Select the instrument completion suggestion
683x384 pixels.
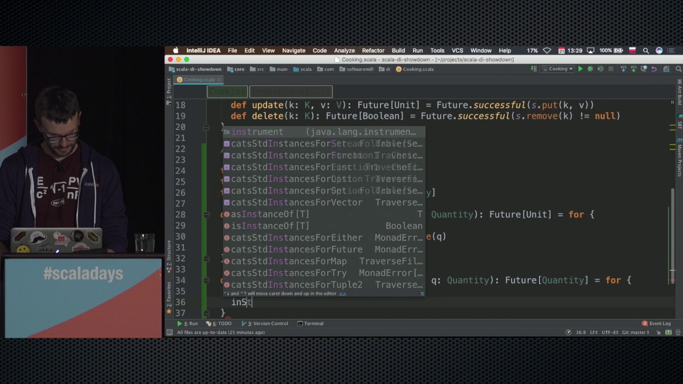tap(323, 132)
